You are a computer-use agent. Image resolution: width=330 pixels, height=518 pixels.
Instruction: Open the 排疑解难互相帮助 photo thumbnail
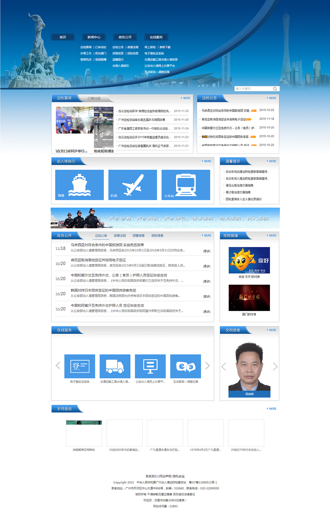click(84, 433)
